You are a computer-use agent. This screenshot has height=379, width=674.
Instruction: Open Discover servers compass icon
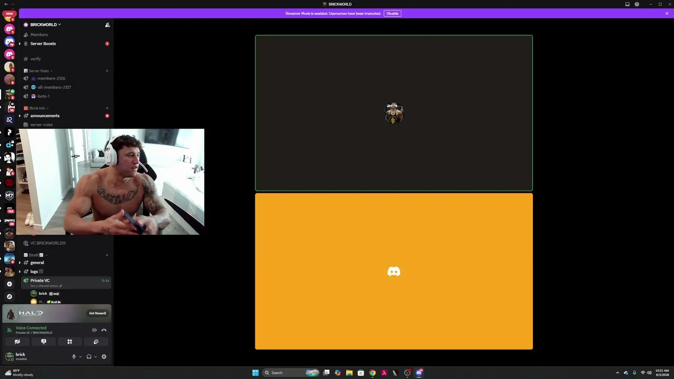[x=9, y=296]
